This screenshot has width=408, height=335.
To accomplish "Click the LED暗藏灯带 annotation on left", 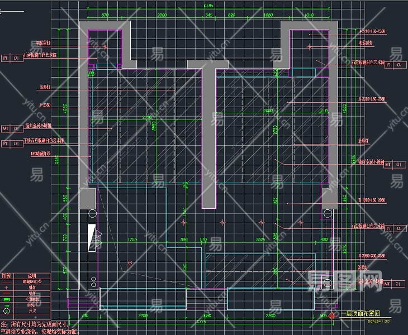I will 41,154.
